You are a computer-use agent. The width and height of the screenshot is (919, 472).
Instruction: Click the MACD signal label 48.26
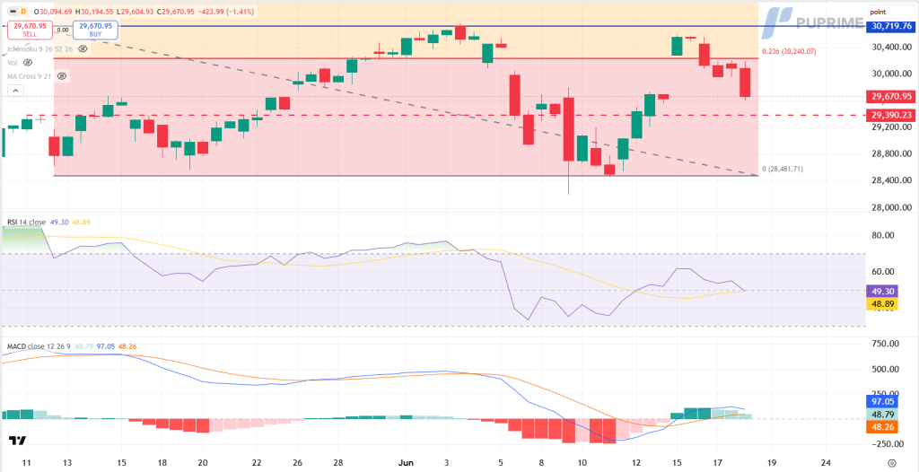[882, 427]
